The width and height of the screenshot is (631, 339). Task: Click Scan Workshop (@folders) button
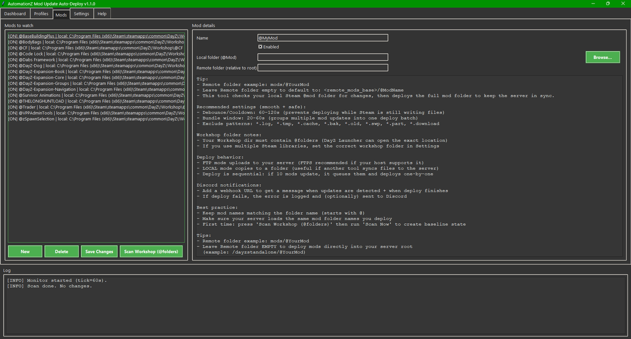pyautogui.click(x=151, y=251)
